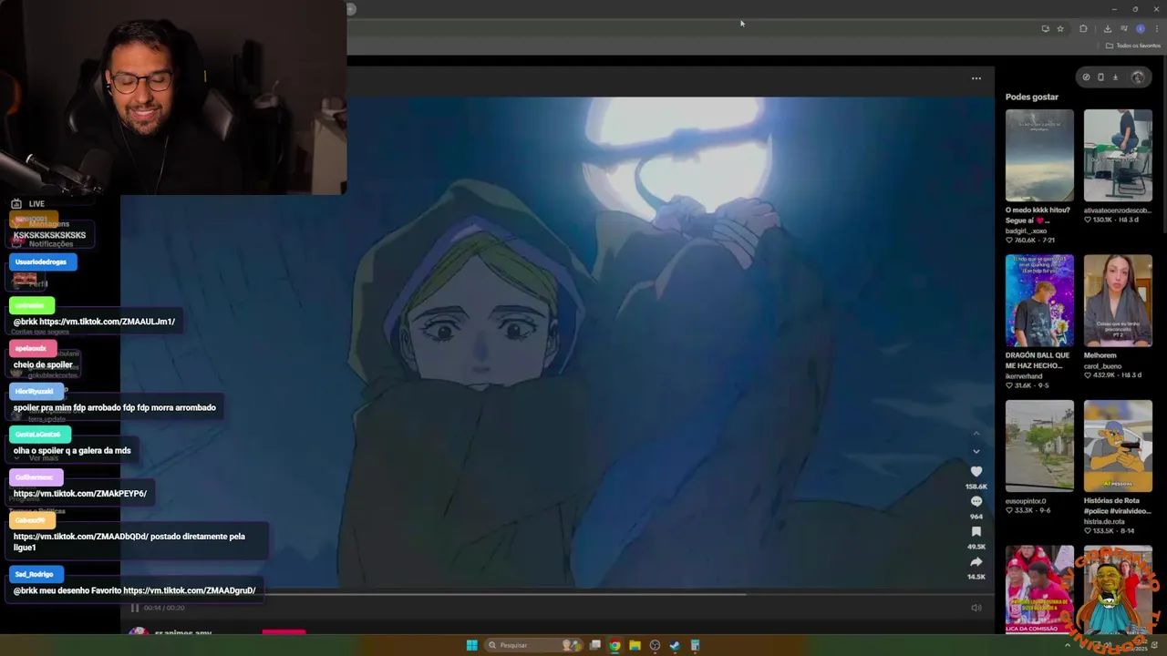Open the eusoupintor.0 street video thumbnail
Viewport: 1167px width, 656px height.
[x=1039, y=446]
